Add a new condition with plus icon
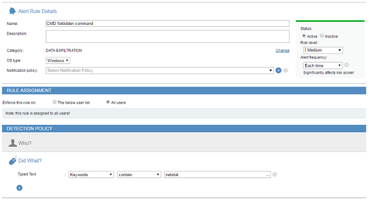The height and width of the screenshot is (199, 369). click(20, 187)
